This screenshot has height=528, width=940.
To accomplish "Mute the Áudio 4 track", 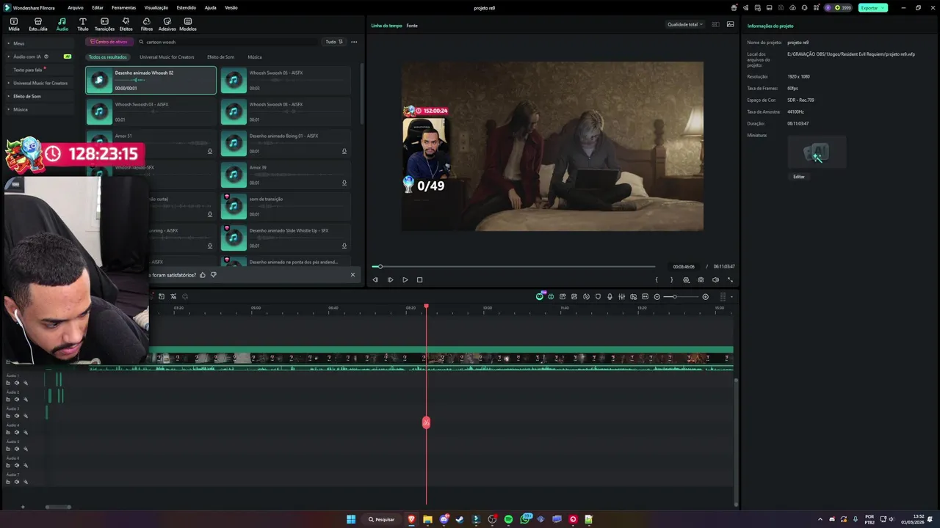I will click(17, 433).
